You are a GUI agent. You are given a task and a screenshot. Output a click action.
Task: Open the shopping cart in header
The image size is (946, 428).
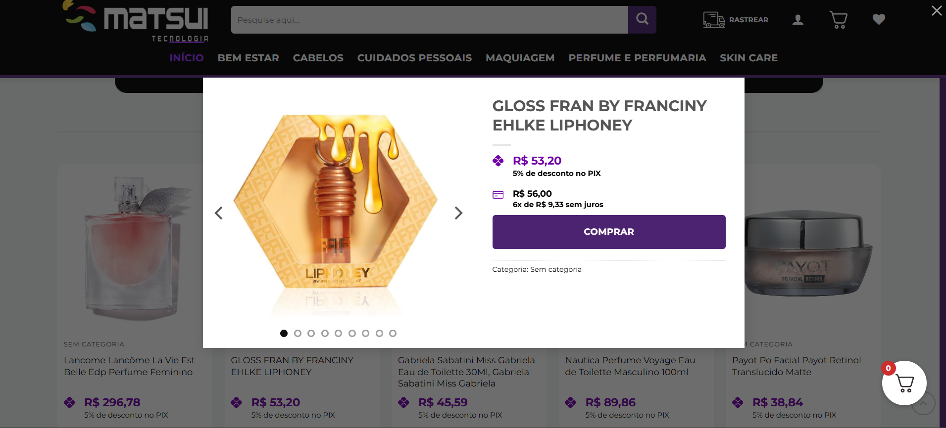tap(838, 20)
